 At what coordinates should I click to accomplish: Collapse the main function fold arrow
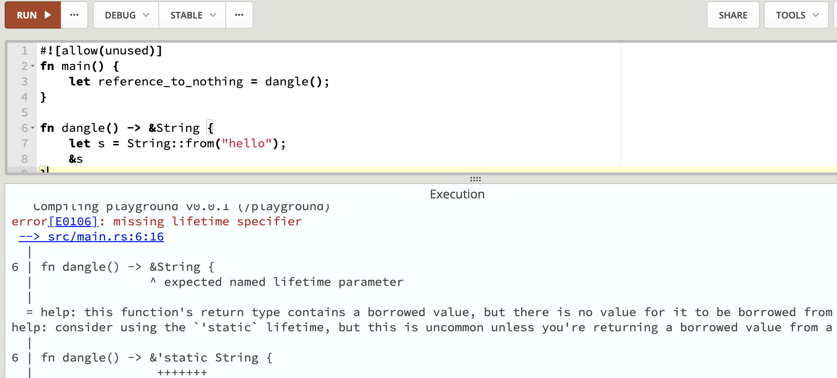[33, 66]
